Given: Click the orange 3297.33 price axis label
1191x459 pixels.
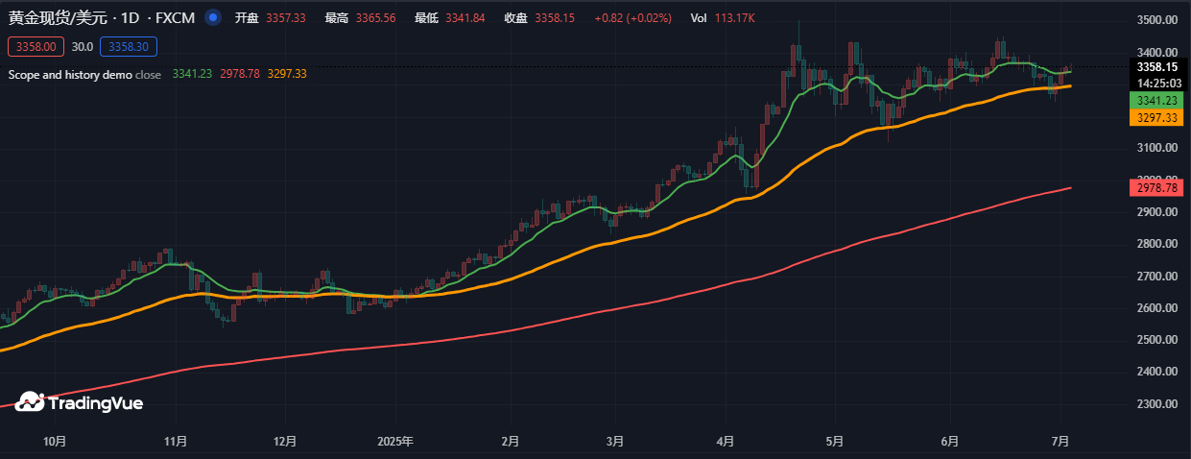Looking at the screenshot, I should coord(1156,115).
